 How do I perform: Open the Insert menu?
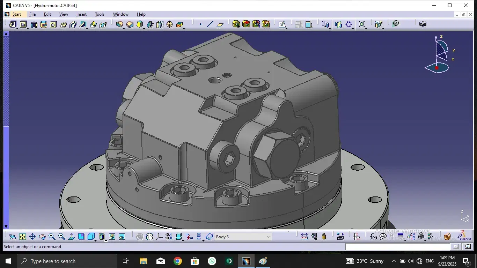click(81, 14)
